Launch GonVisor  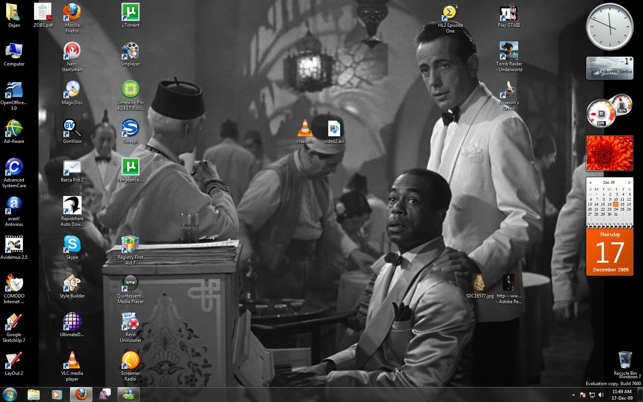click(x=72, y=131)
